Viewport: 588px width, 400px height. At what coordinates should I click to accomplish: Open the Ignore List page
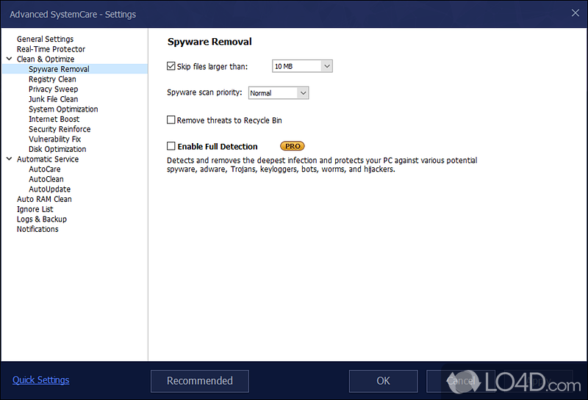[35, 209]
